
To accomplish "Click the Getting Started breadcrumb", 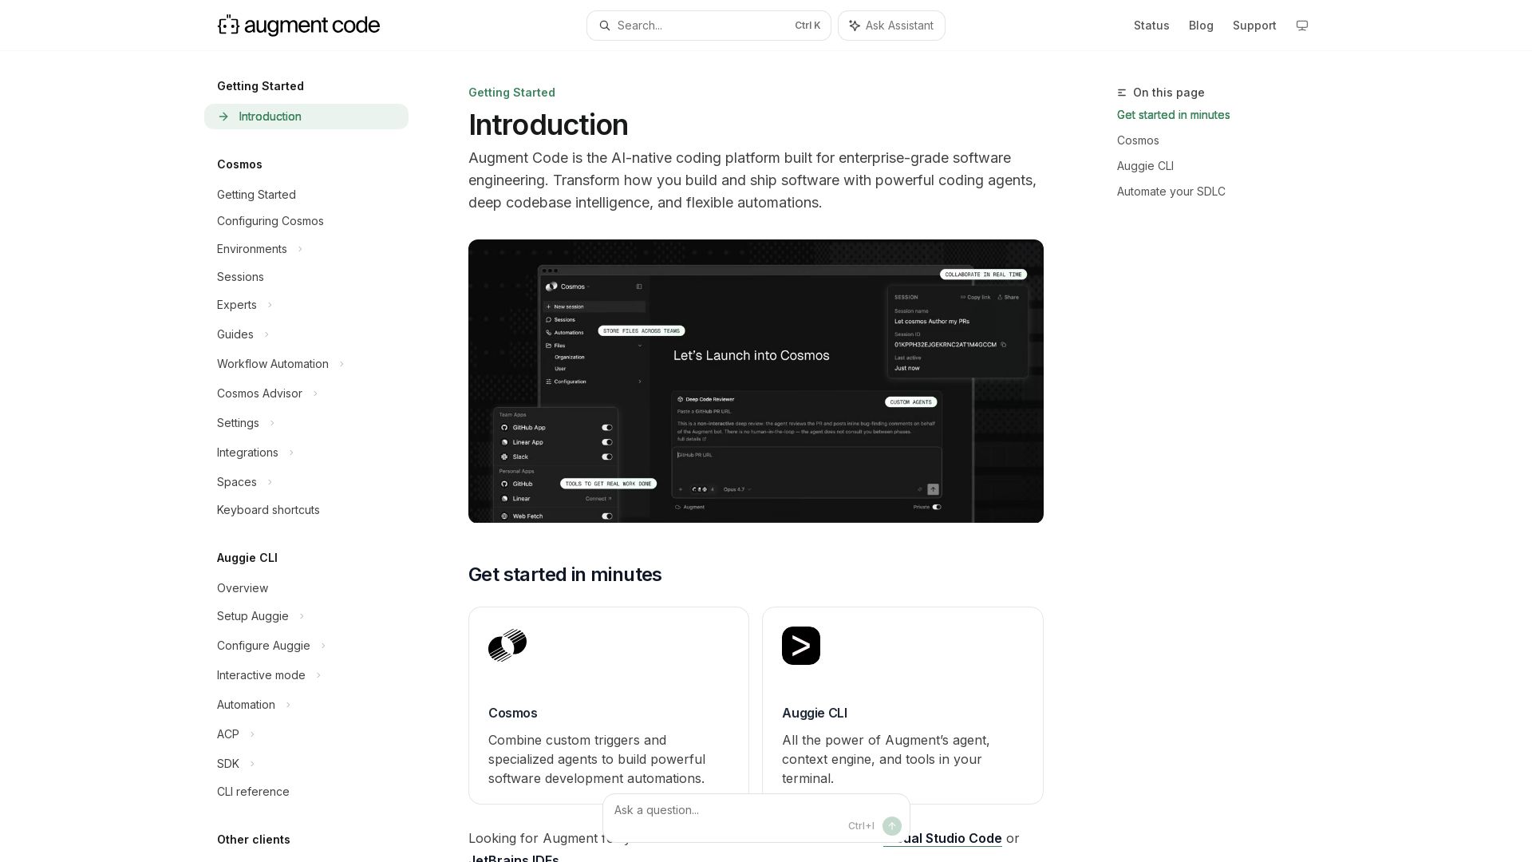I will 511,93.
